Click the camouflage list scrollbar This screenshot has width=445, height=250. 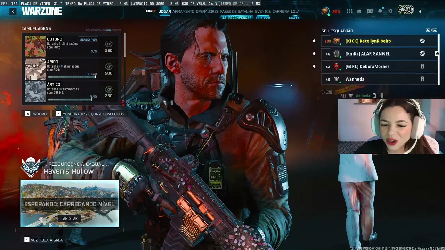click(124, 45)
